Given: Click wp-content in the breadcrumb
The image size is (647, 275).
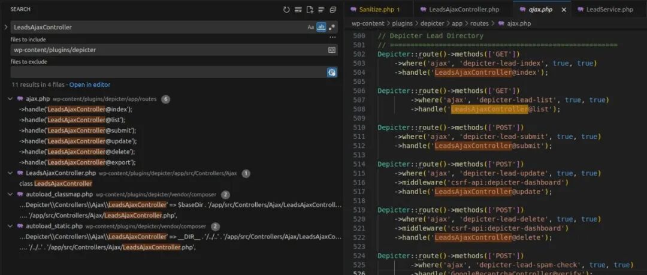Looking at the screenshot, I should click(368, 23).
